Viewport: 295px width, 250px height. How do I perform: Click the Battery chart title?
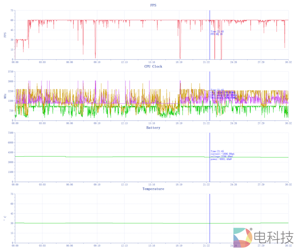click(x=153, y=128)
